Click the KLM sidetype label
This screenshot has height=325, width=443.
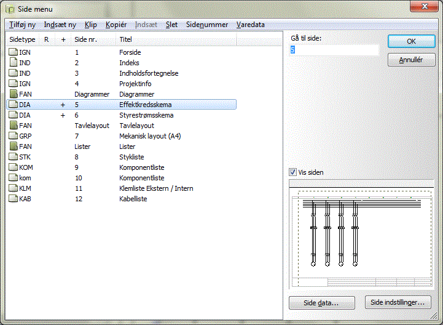(x=25, y=188)
